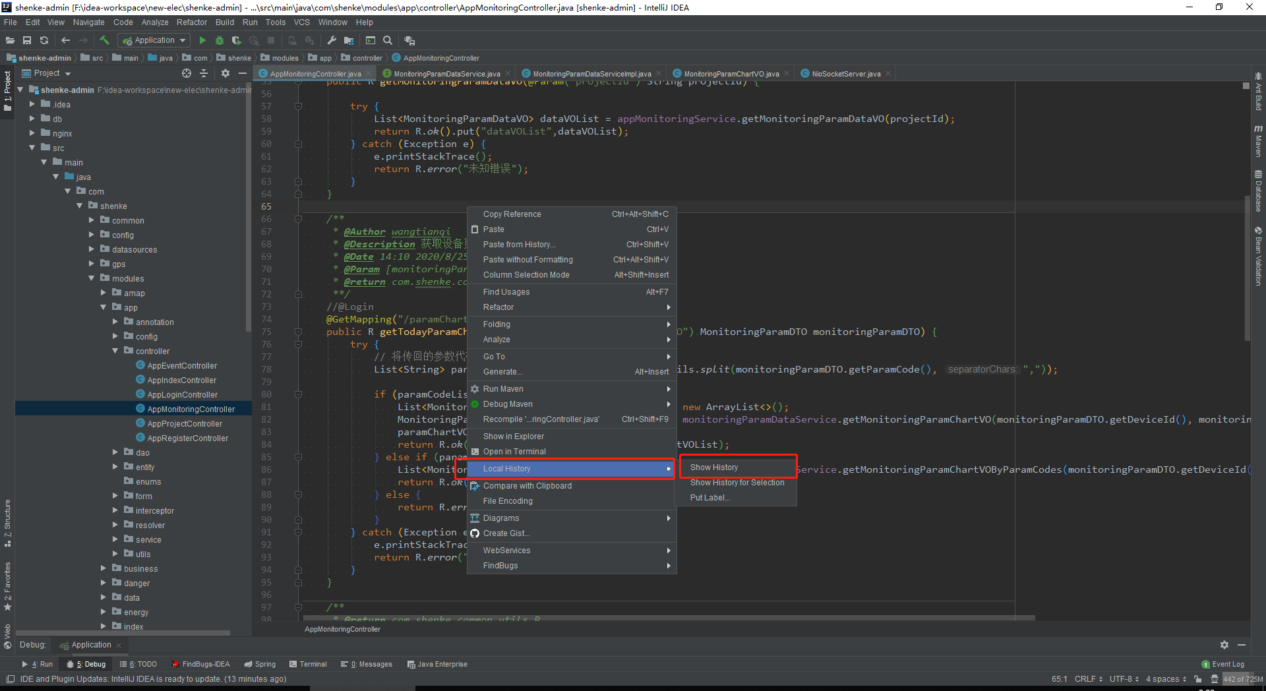Expand the nginx folder in tree

(x=32, y=133)
